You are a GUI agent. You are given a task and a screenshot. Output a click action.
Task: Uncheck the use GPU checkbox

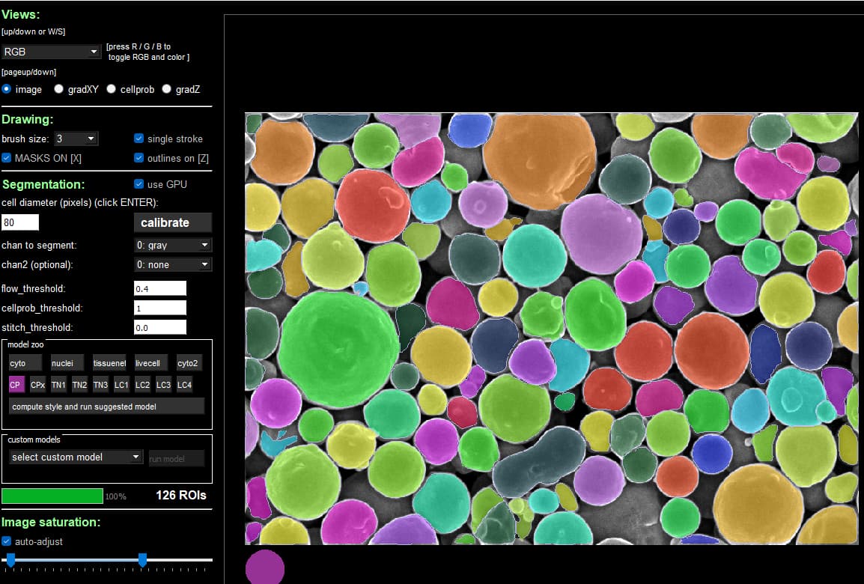(139, 184)
